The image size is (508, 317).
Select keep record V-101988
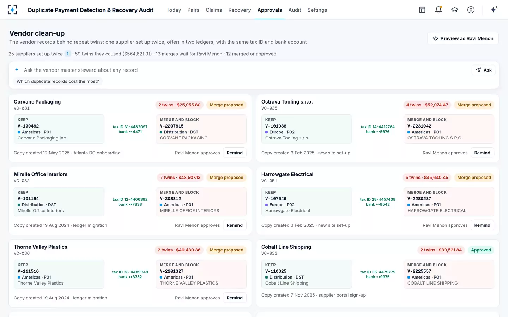click(x=307, y=129)
